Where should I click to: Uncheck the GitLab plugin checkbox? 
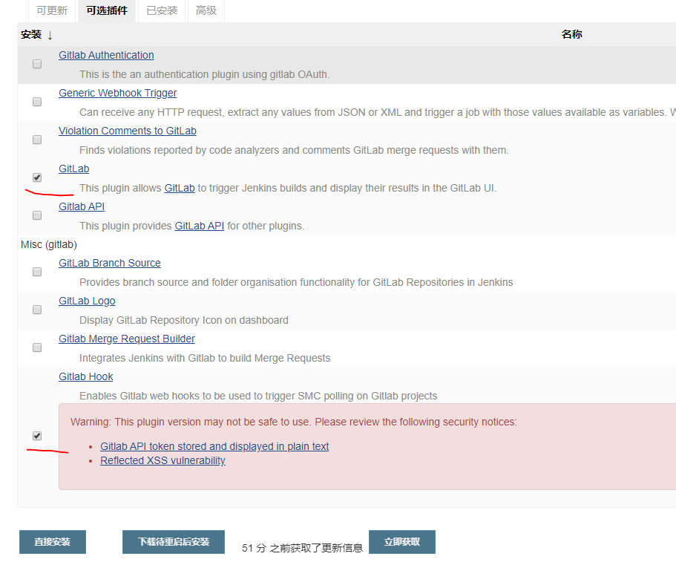pos(37,177)
